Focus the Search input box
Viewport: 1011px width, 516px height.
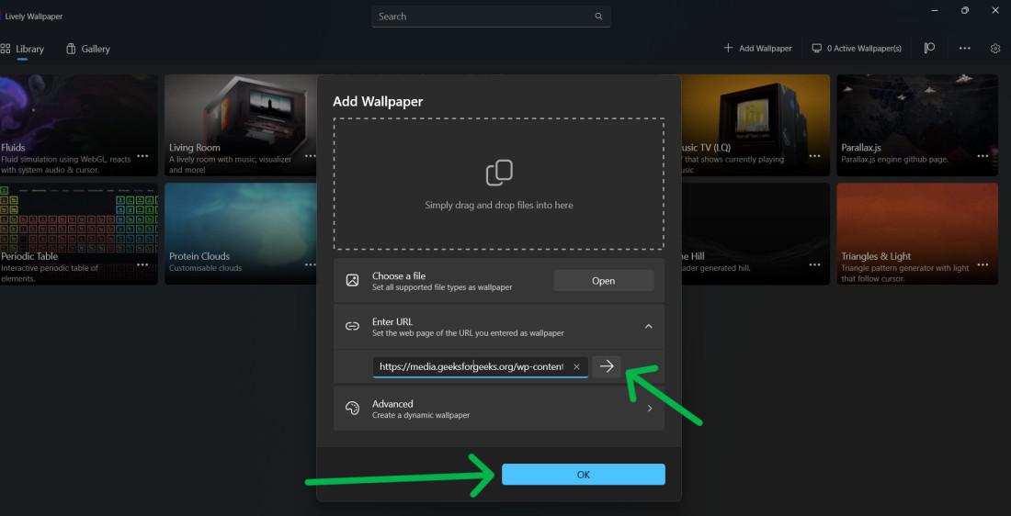pyautogui.click(x=491, y=17)
